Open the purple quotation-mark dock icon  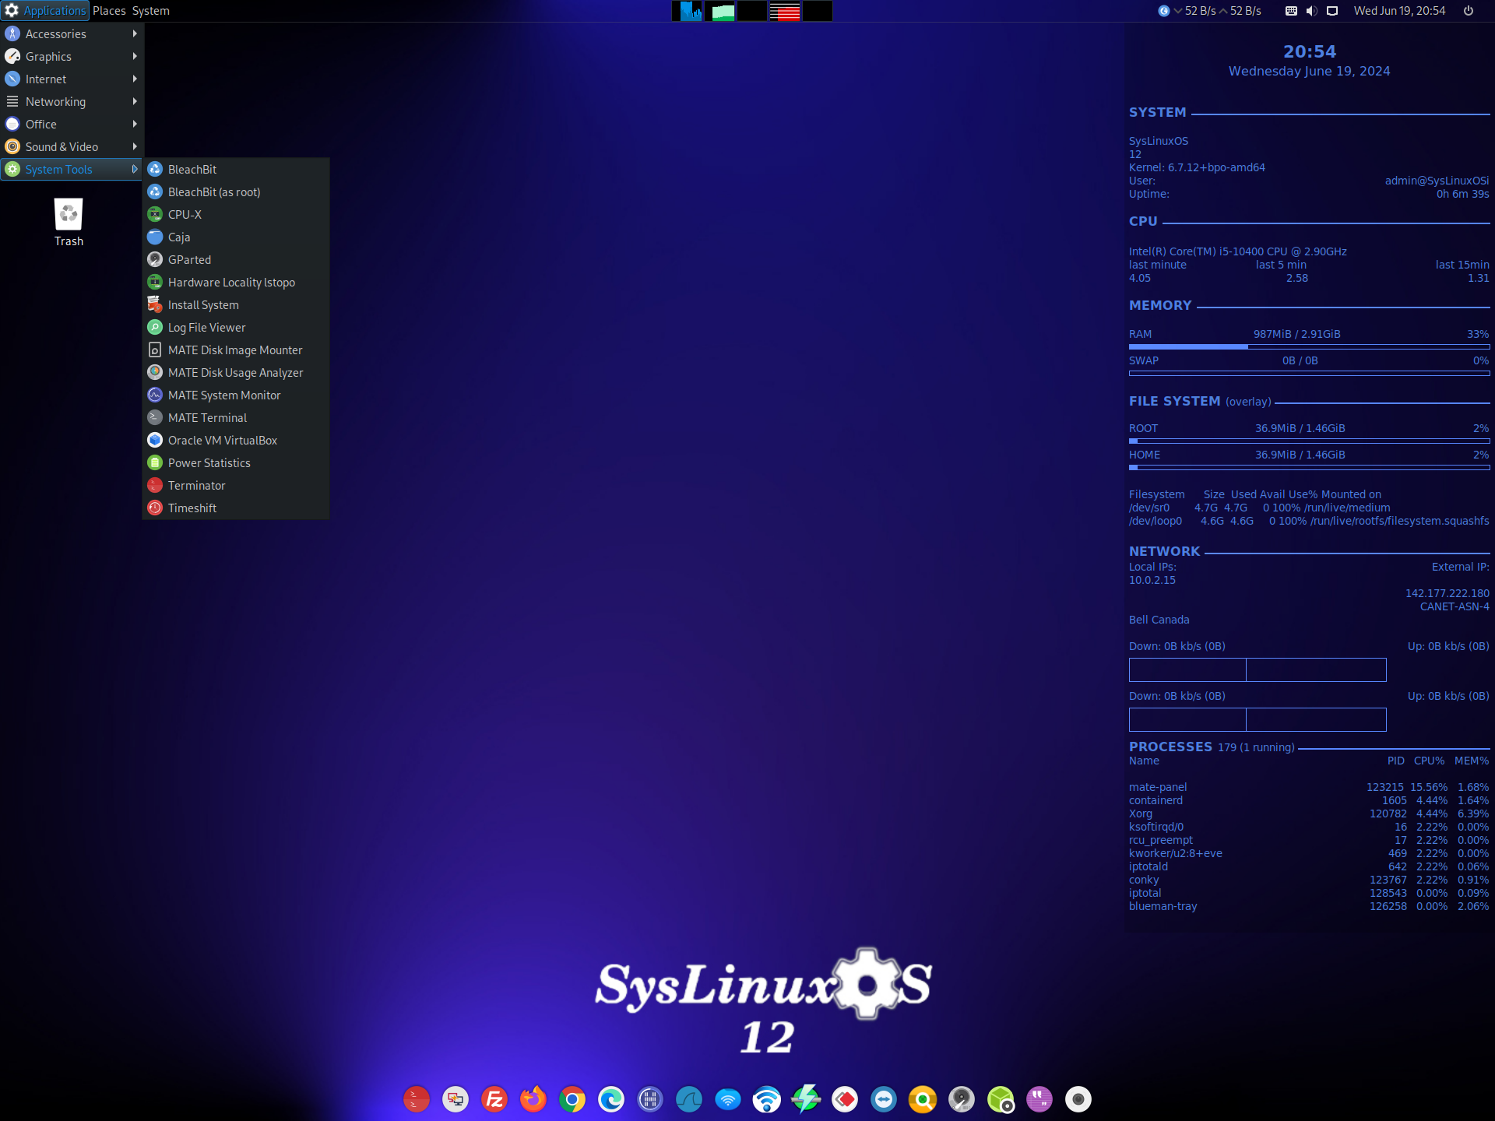(x=1039, y=1099)
